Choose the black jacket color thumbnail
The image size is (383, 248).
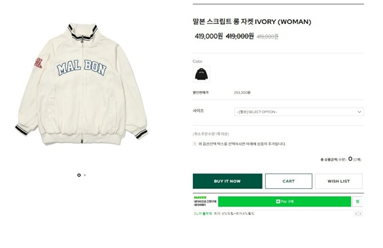click(x=201, y=73)
